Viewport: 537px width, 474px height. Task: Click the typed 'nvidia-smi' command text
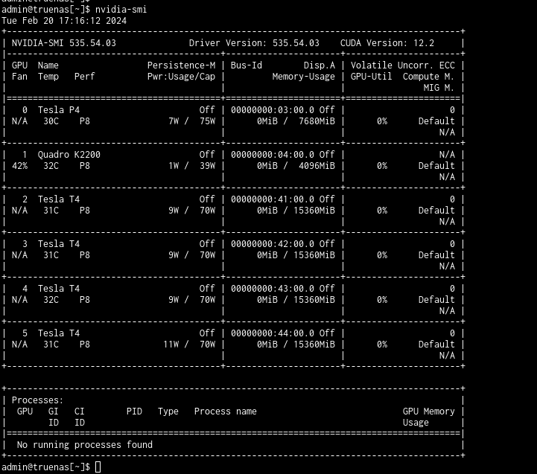coord(121,10)
